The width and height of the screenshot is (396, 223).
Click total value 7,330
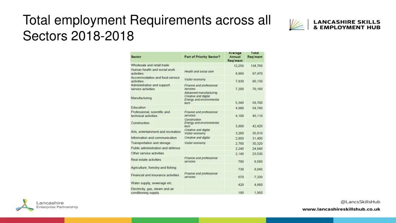[x=258, y=177]
